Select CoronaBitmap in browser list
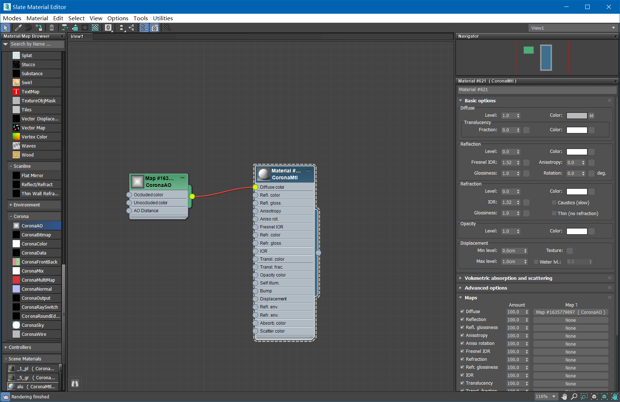This screenshot has height=402, width=620. click(x=36, y=235)
